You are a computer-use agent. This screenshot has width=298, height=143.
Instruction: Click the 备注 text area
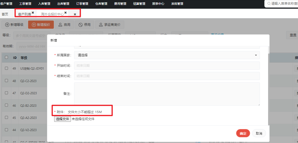tap(167, 94)
